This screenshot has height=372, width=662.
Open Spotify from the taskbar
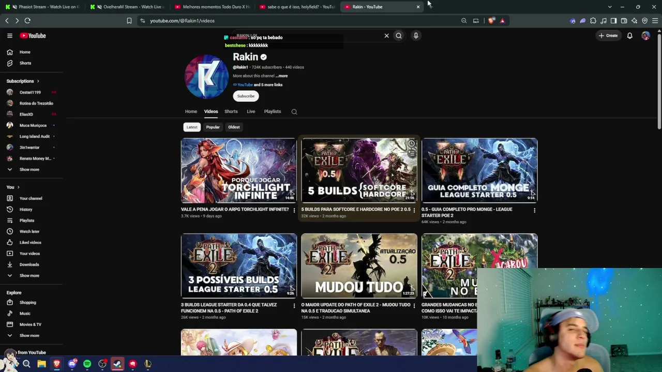(x=87, y=364)
